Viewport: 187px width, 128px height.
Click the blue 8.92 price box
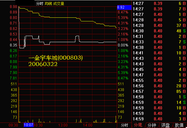click(124, 7)
